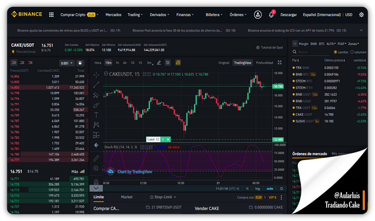Select the price range prediction tool

pos(96,135)
